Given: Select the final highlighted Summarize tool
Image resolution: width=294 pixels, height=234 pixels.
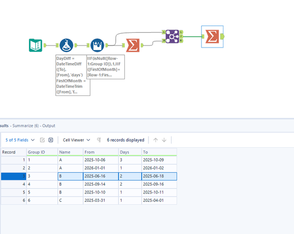Looking at the screenshot, I should coord(212,37).
